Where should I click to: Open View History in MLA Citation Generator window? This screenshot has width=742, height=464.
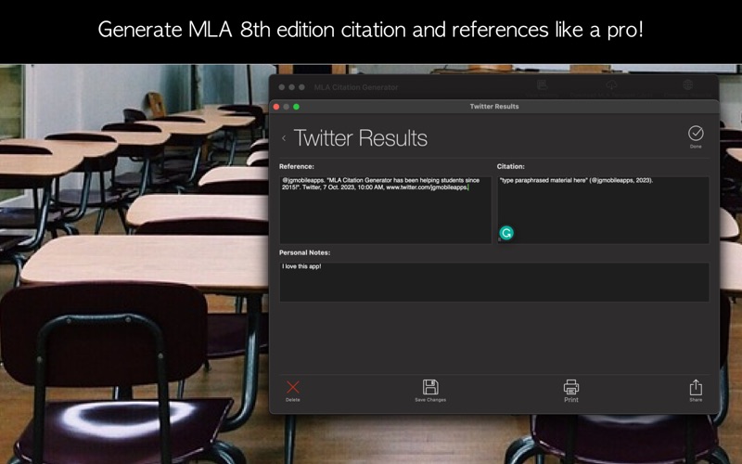tap(543, 85)
